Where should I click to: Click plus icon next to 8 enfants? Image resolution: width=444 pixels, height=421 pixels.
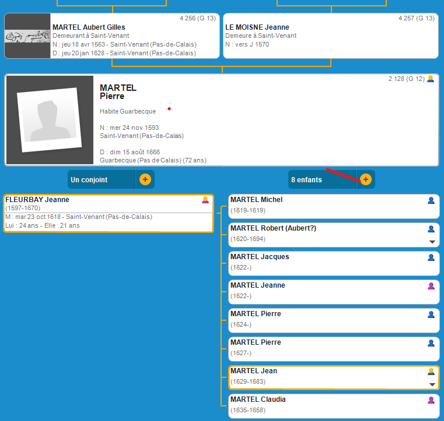point(366,179)
